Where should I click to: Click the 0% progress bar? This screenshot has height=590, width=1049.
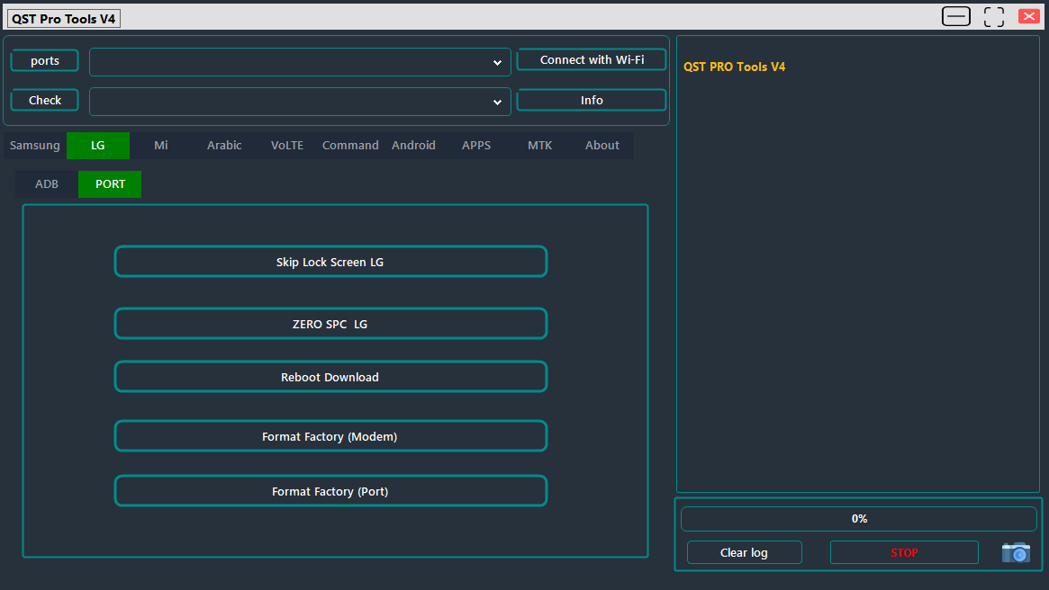point(858,518)
